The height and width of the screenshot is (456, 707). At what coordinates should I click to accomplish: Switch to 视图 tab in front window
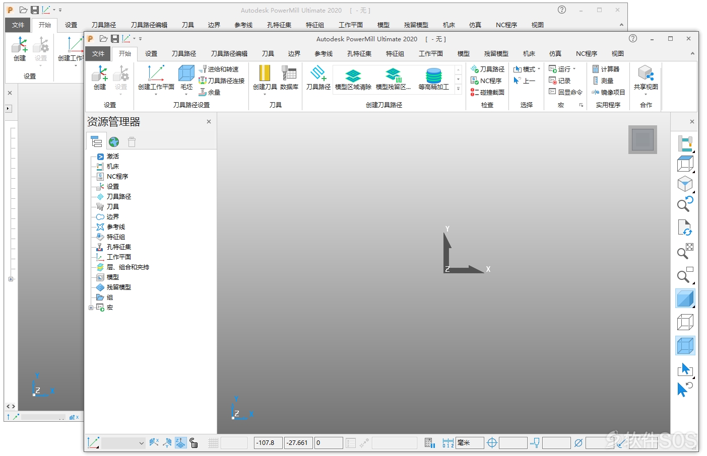tap(617, 53)
